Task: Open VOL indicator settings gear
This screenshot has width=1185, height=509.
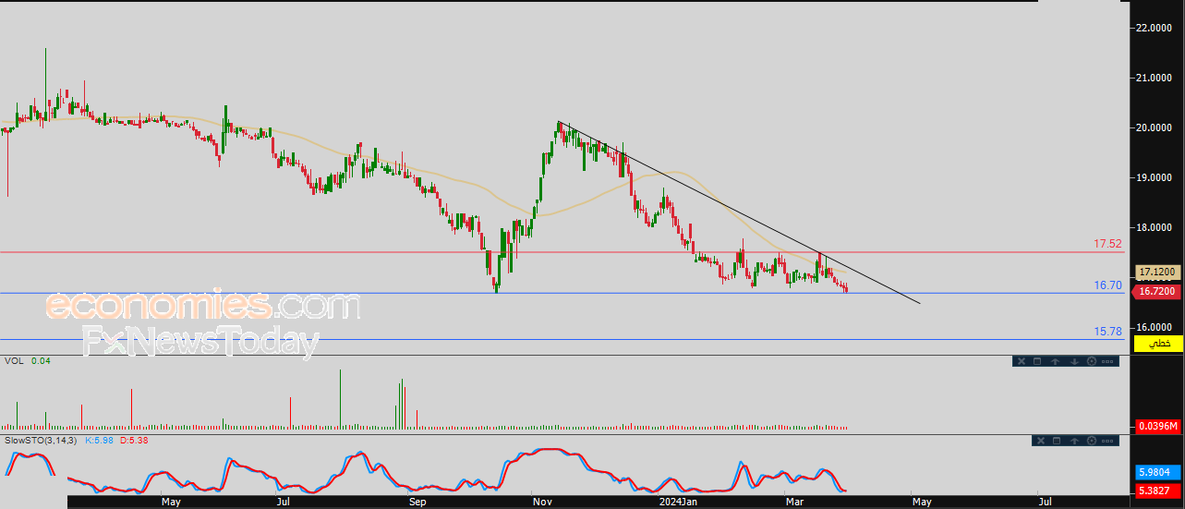Action: point(1092,361)
